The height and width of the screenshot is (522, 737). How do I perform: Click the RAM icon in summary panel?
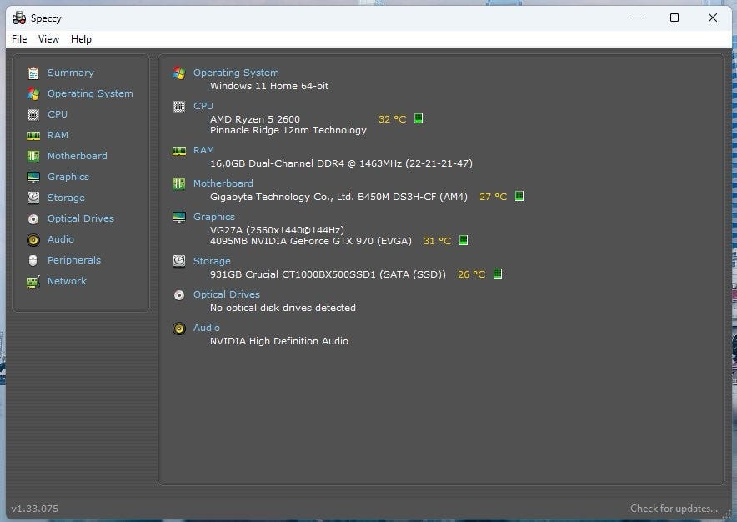pos(179,151)
